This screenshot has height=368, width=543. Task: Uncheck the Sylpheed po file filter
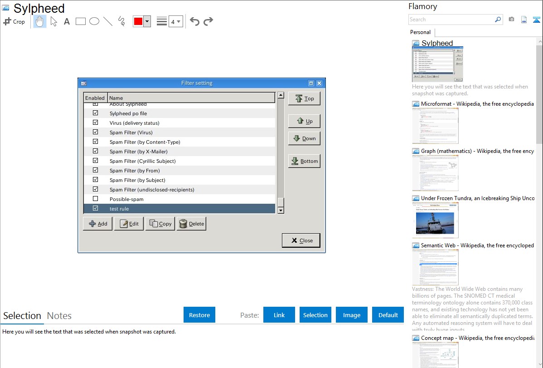95,113
